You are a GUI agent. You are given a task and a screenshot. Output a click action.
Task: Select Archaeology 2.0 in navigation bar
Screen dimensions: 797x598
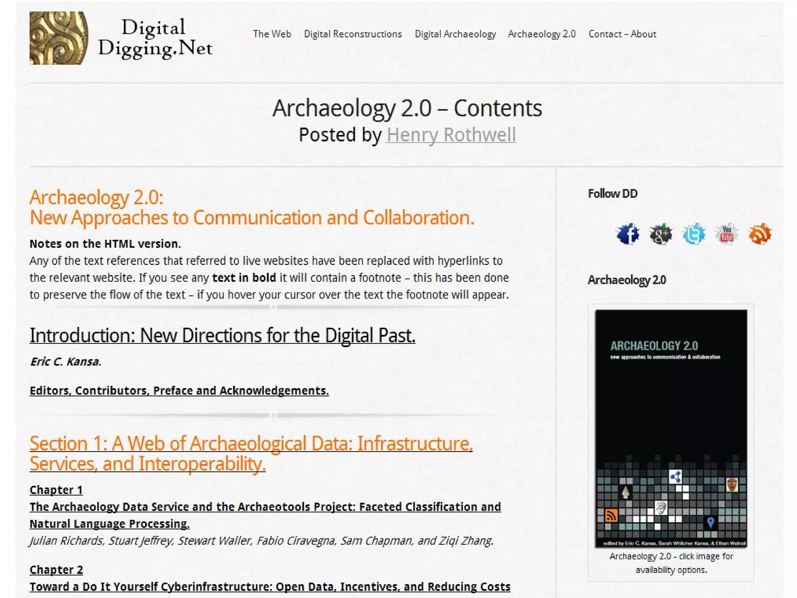pyautogui.click(x=542, y=34)
